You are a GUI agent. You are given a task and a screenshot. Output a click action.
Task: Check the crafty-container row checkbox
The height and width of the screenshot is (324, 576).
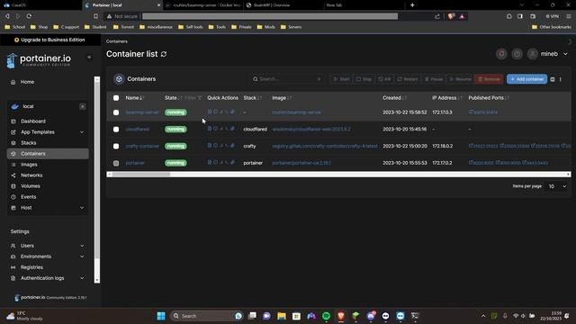(x=116, y=146)
